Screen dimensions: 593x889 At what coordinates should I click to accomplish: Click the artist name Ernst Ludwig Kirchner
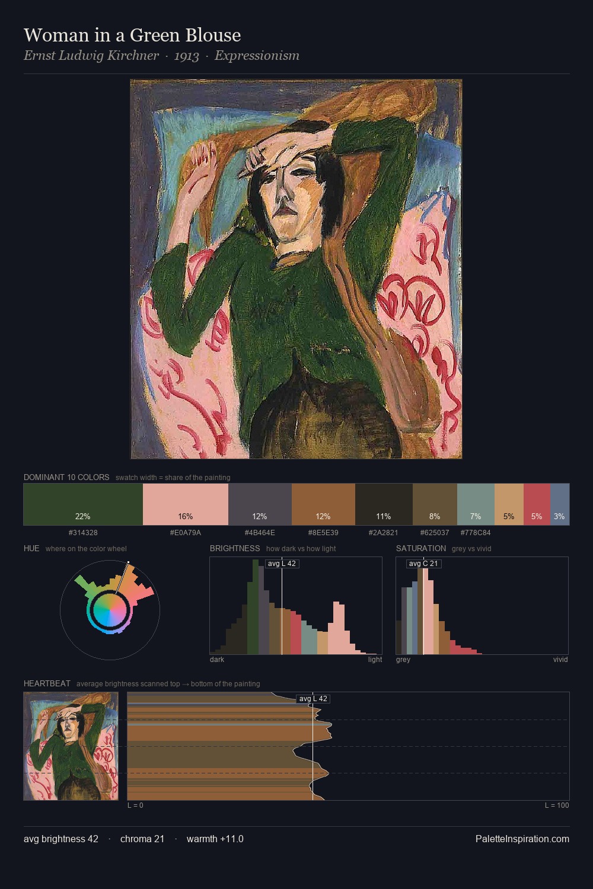(x=91, y=56)
